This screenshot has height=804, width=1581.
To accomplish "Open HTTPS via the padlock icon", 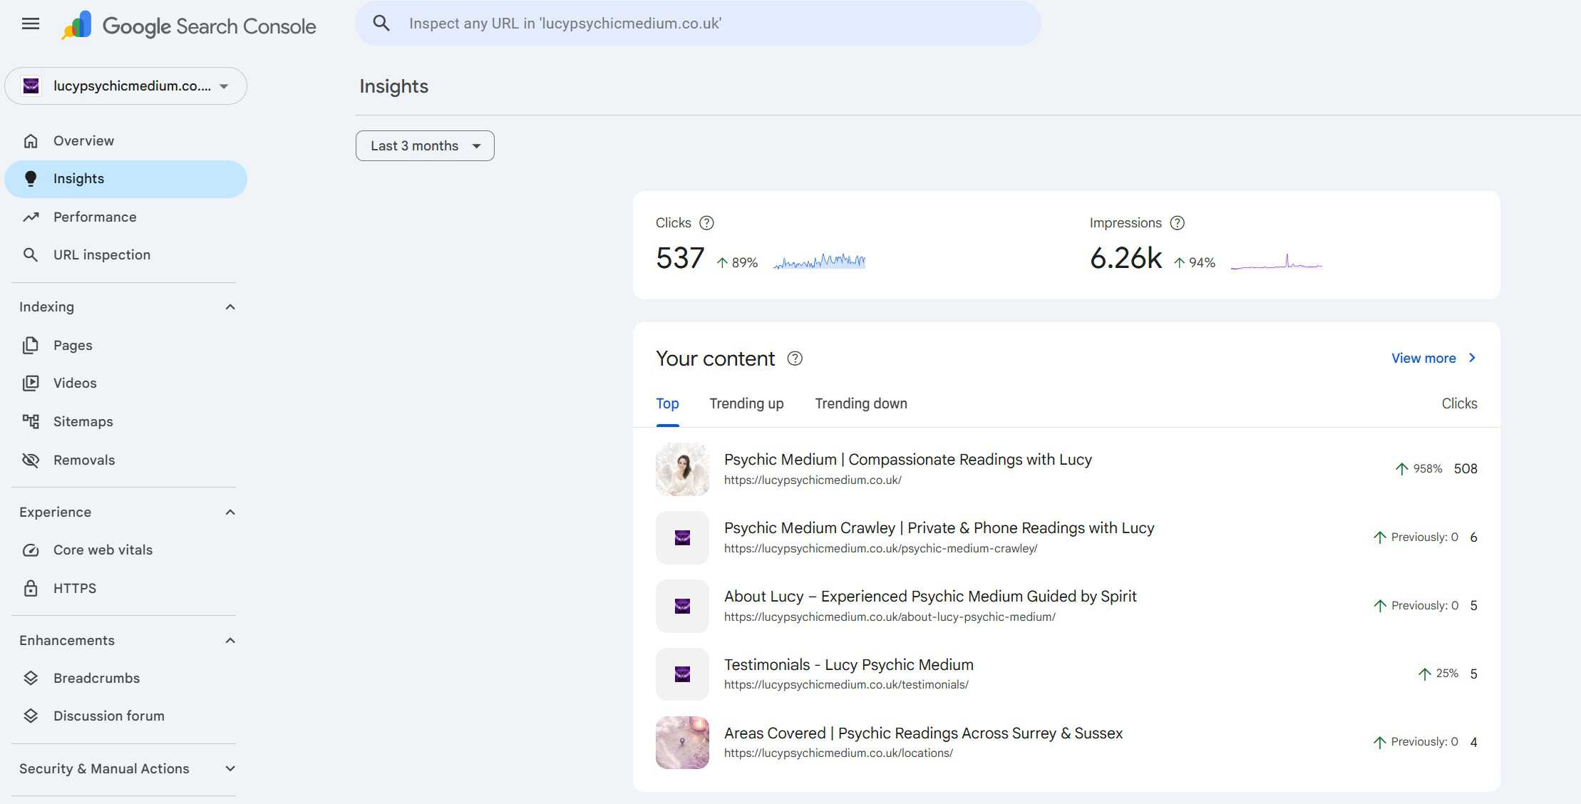I will pos(31,588).
